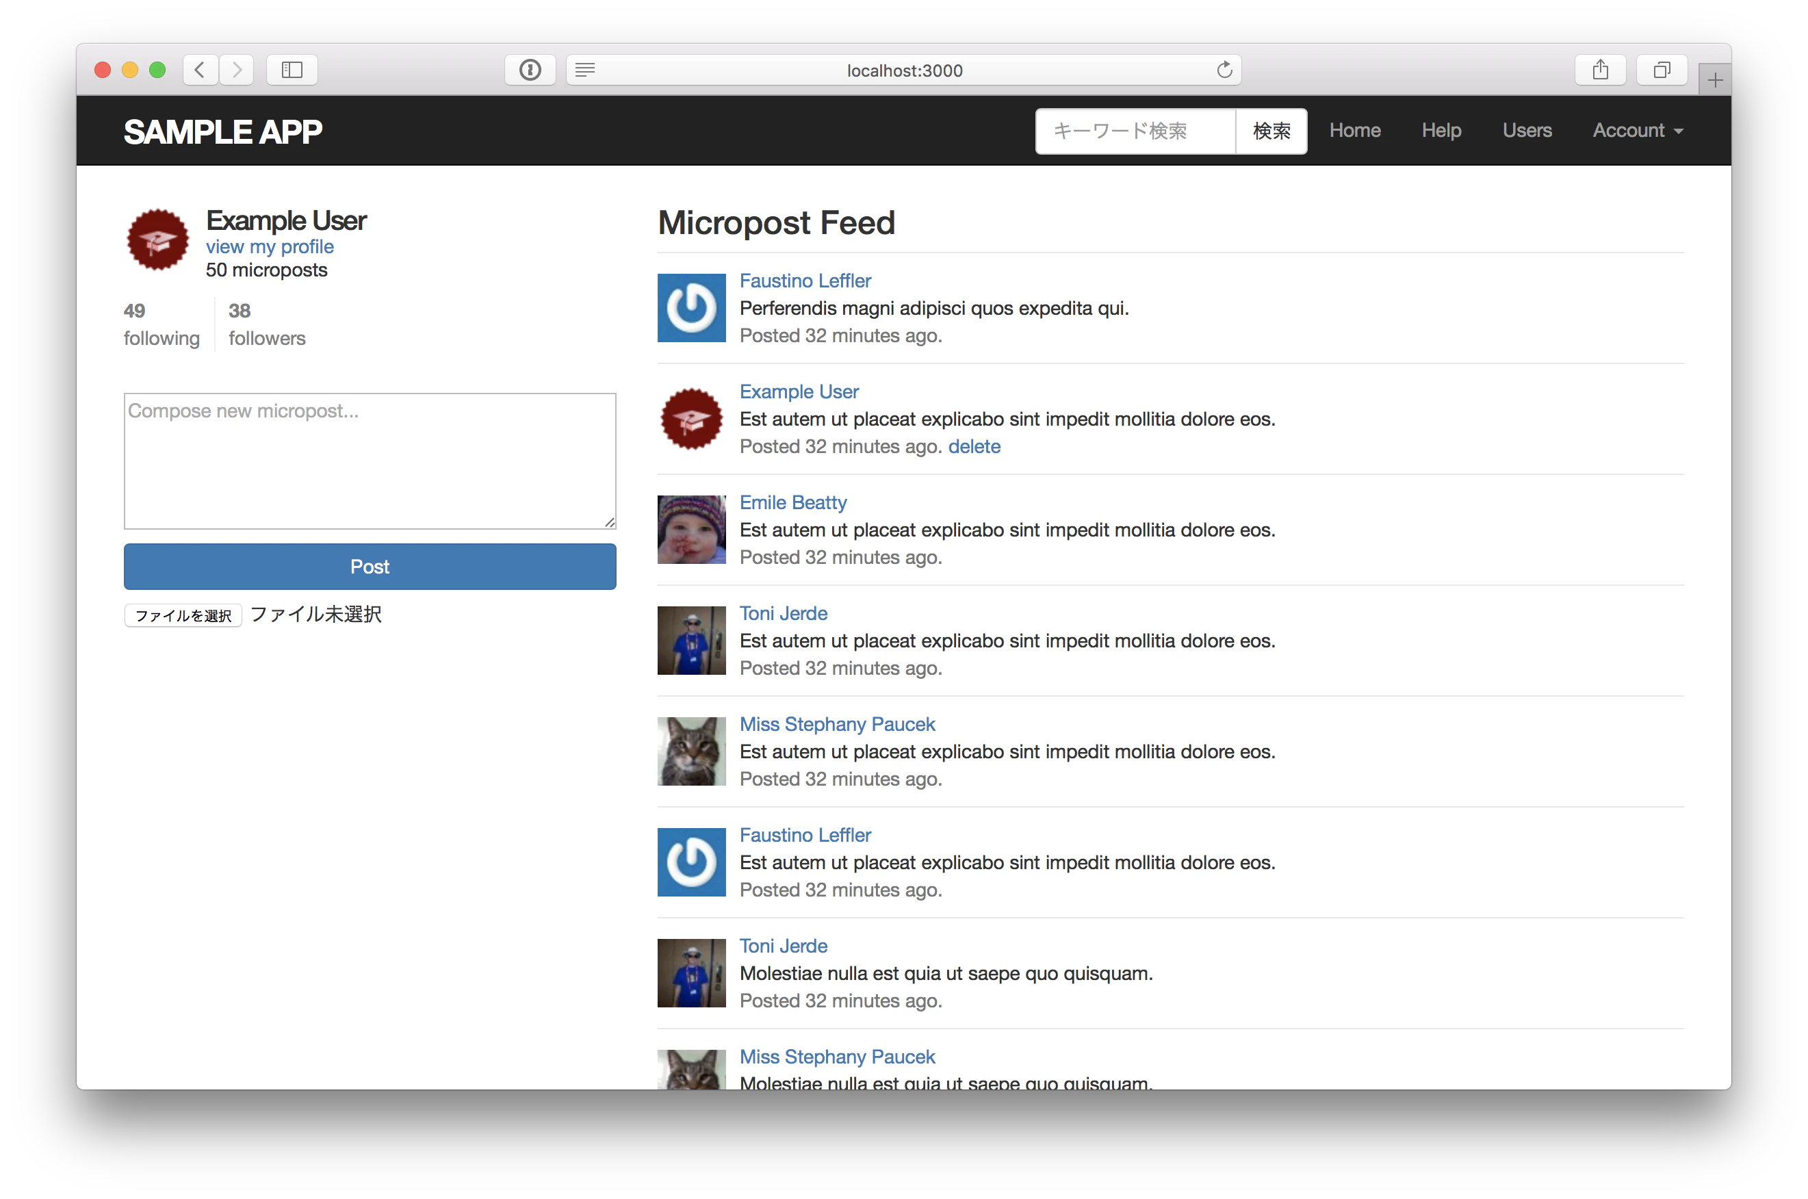
Task: Click the "50 microposts" count text
Action: [x=266, y=270]
